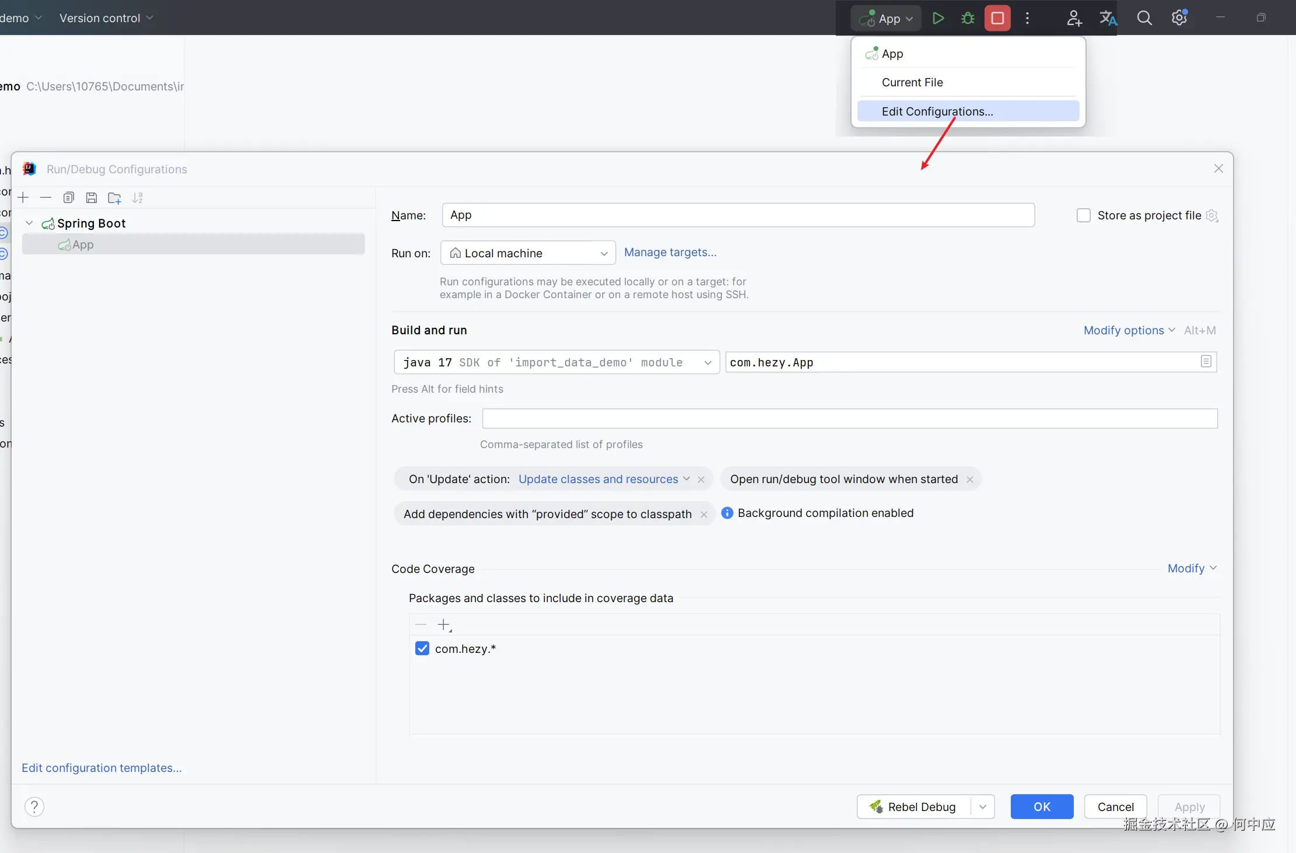Click the Save Configuration disk icon
The image size is (1296, 853).
(x=92, y=198)
